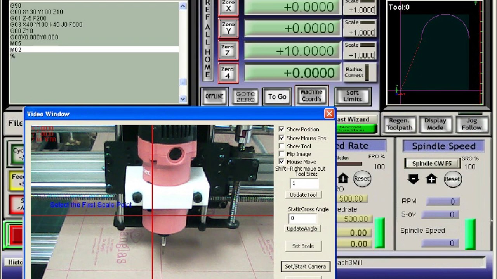
Task: Reset spindle speed override
Action: click(x=452, y=179)
